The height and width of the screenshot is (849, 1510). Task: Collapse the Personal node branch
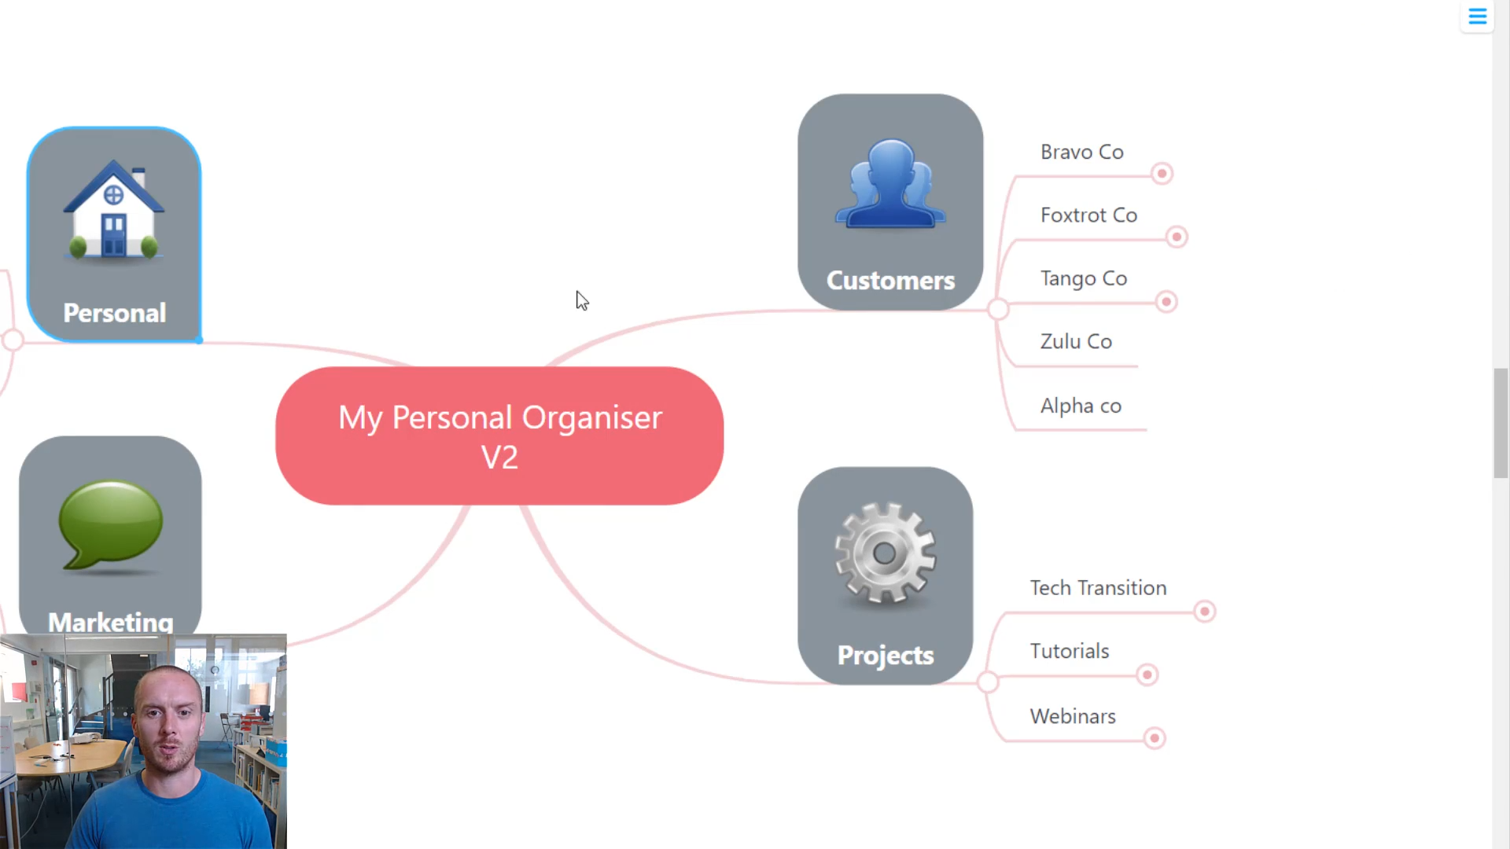click(13, 339)
